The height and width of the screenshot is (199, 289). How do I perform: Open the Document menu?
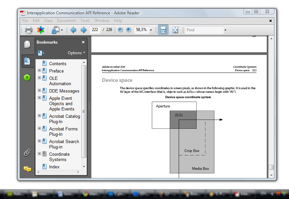tap(66, 21)
